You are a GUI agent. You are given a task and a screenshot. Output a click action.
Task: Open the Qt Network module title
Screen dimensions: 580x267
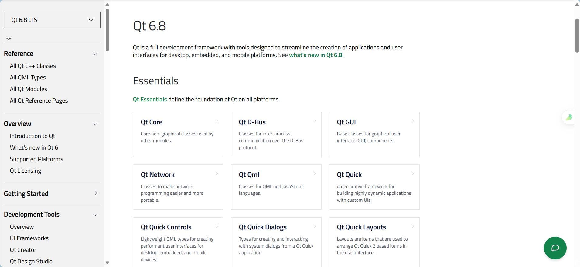[x=158, y=174]
